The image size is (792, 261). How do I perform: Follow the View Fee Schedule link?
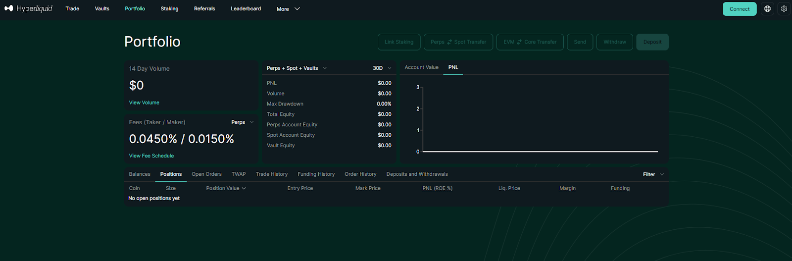pyautogui.click(x=151, y=156)
